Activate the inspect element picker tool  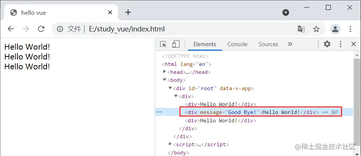[163, 44]
